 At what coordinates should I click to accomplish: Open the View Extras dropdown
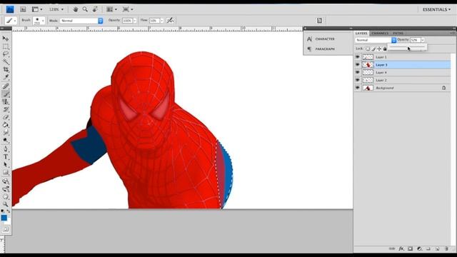pos(36,9)
